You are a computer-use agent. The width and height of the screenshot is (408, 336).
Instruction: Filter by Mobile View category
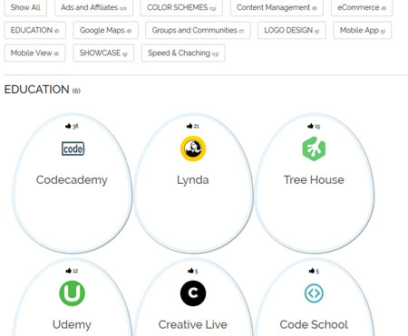(35, 53)
